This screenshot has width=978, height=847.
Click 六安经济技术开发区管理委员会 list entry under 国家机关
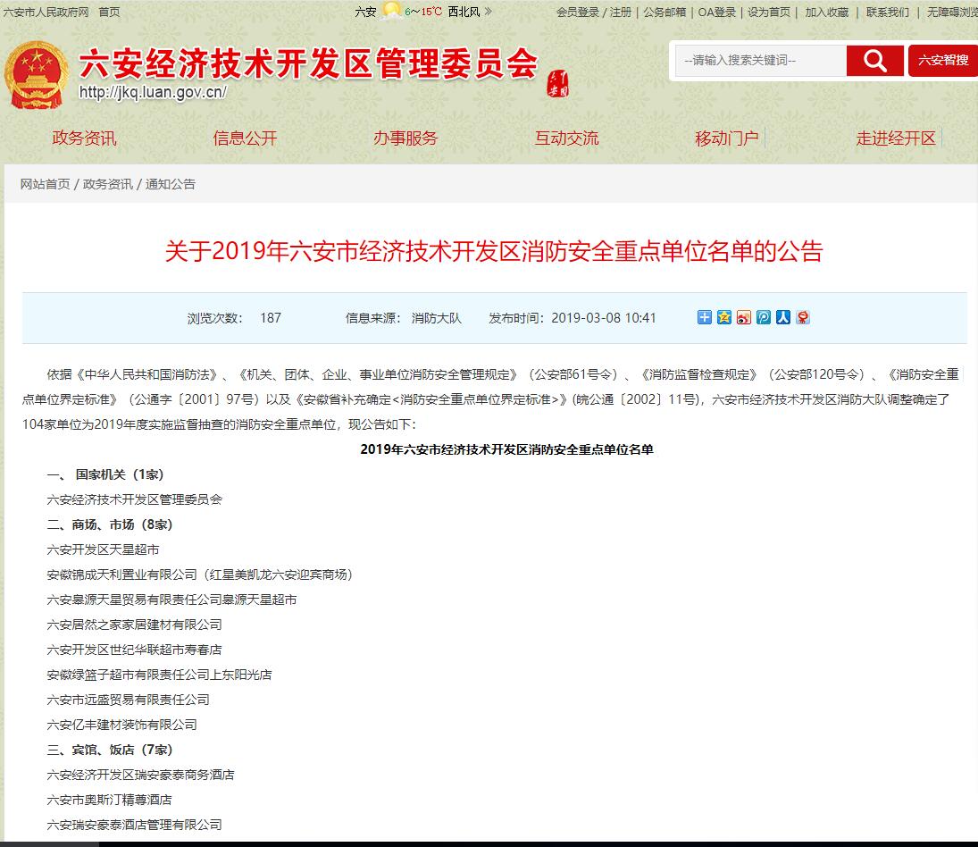134,499
